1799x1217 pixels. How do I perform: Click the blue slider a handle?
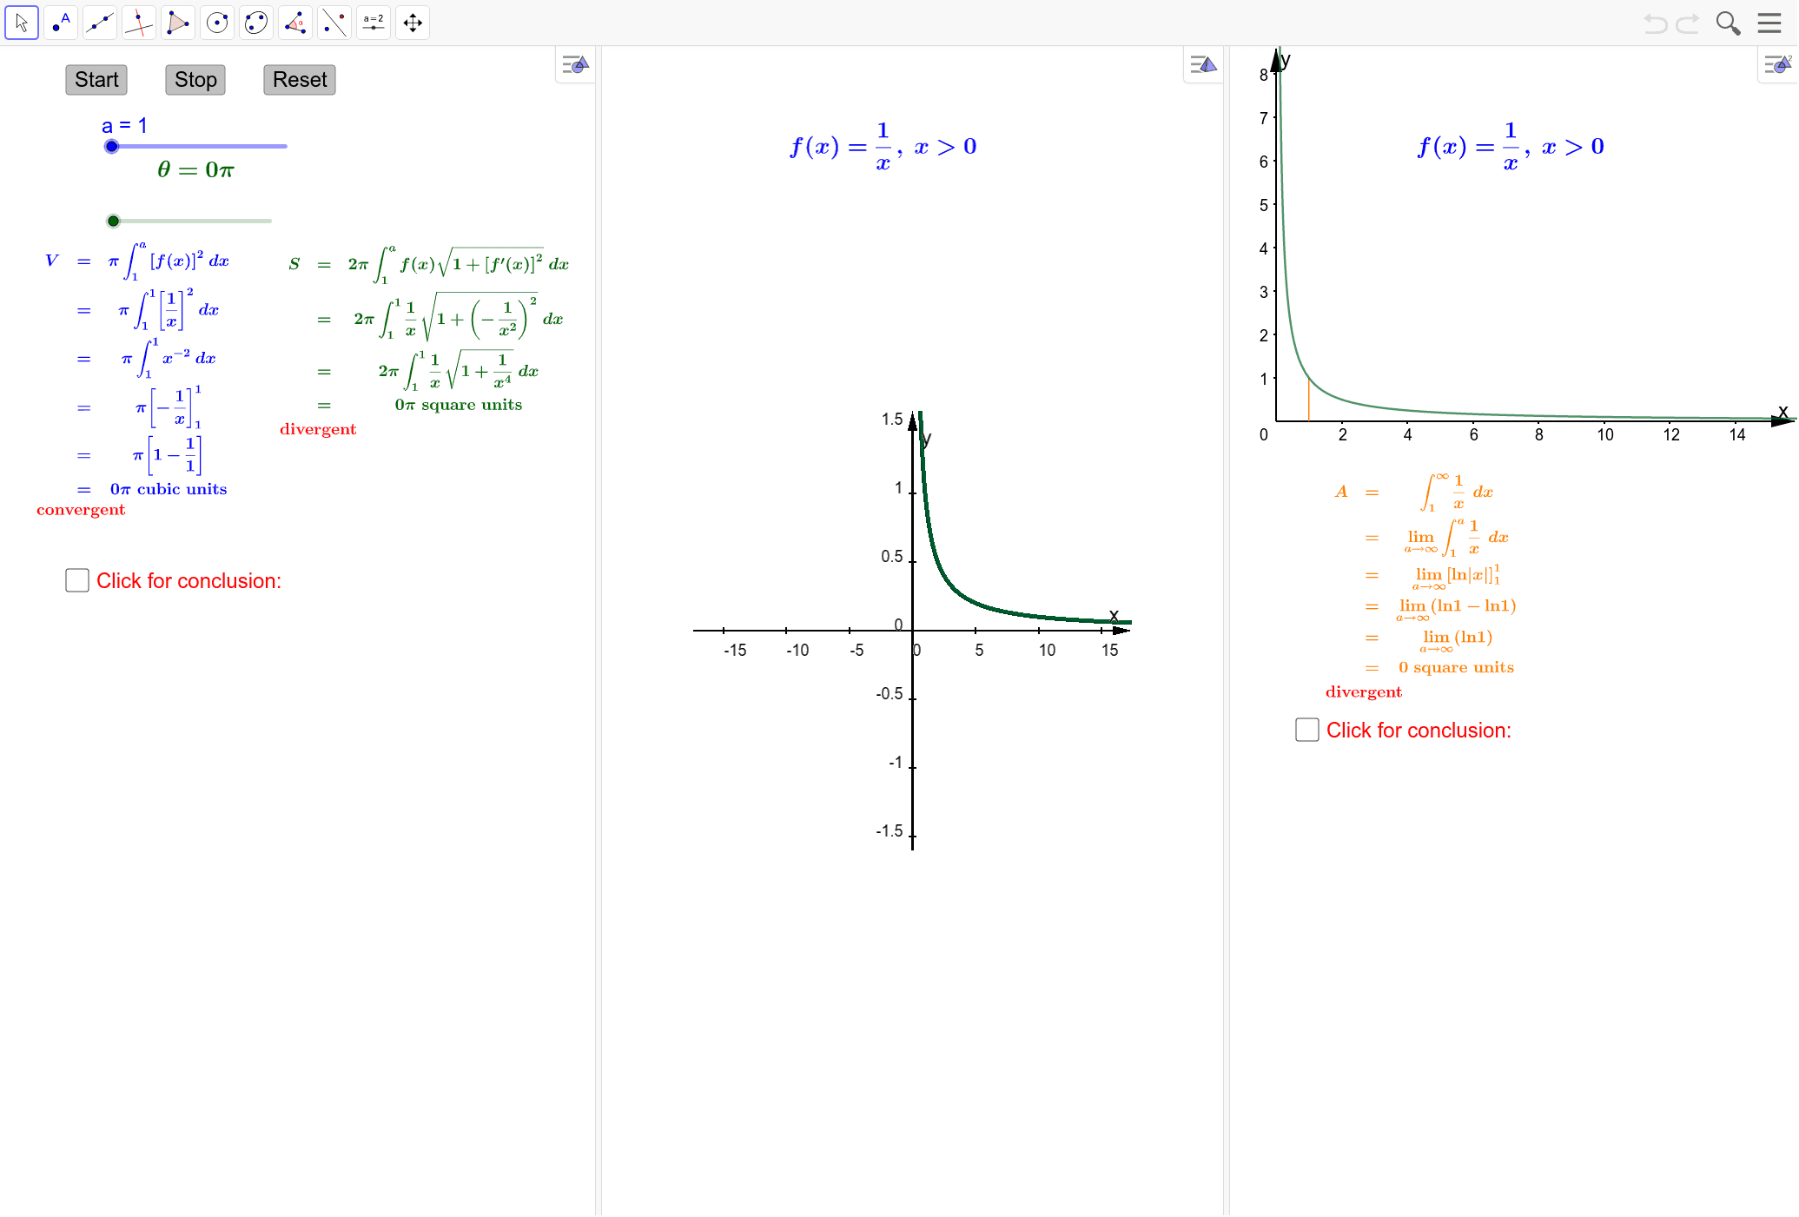click(x=111, y=147)
